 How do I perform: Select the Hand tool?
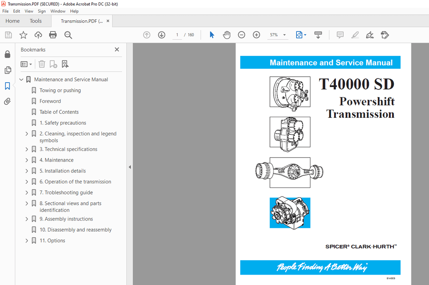tap(227, 35)
